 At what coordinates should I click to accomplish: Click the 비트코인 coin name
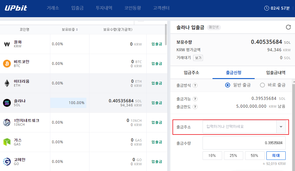(x=21, y=62)
